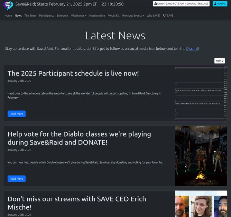Viewport: 231px width, 217px height.
Task: Read more about Diablo classes vote
Action: point(17,179)
